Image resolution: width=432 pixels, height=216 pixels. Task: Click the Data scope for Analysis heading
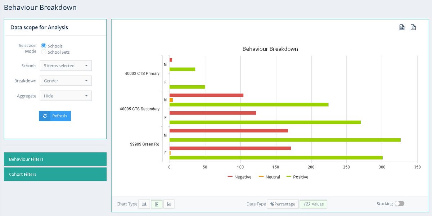(39, 27)
